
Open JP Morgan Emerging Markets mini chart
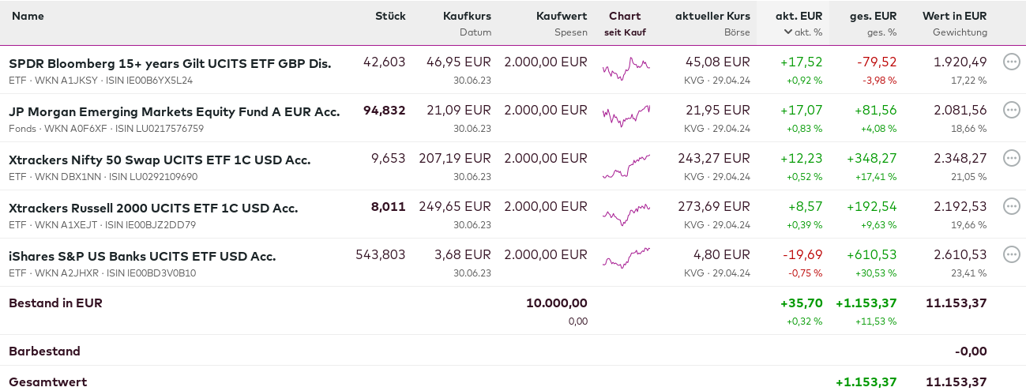(626, 116)
